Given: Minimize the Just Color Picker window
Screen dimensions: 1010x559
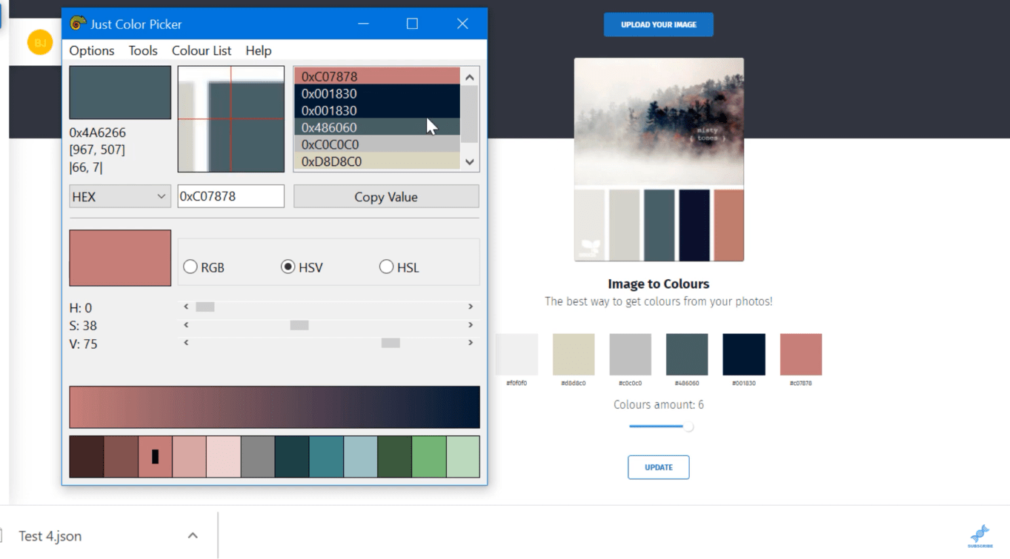Looking at the screenshot, I should point(363,24).
